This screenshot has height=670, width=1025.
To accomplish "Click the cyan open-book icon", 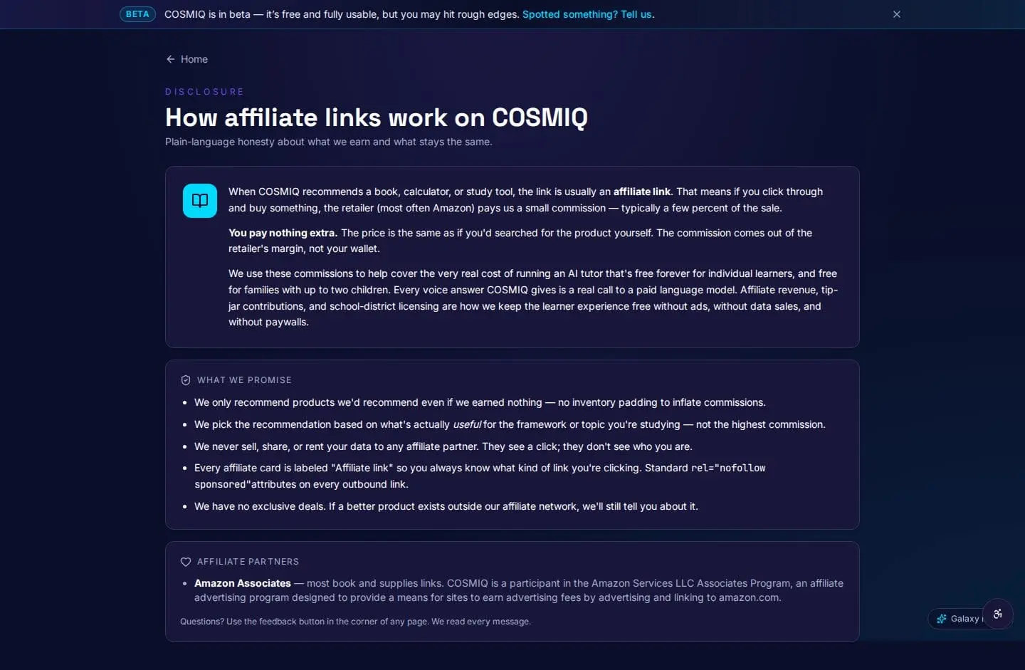I will [x=200, y=201].
